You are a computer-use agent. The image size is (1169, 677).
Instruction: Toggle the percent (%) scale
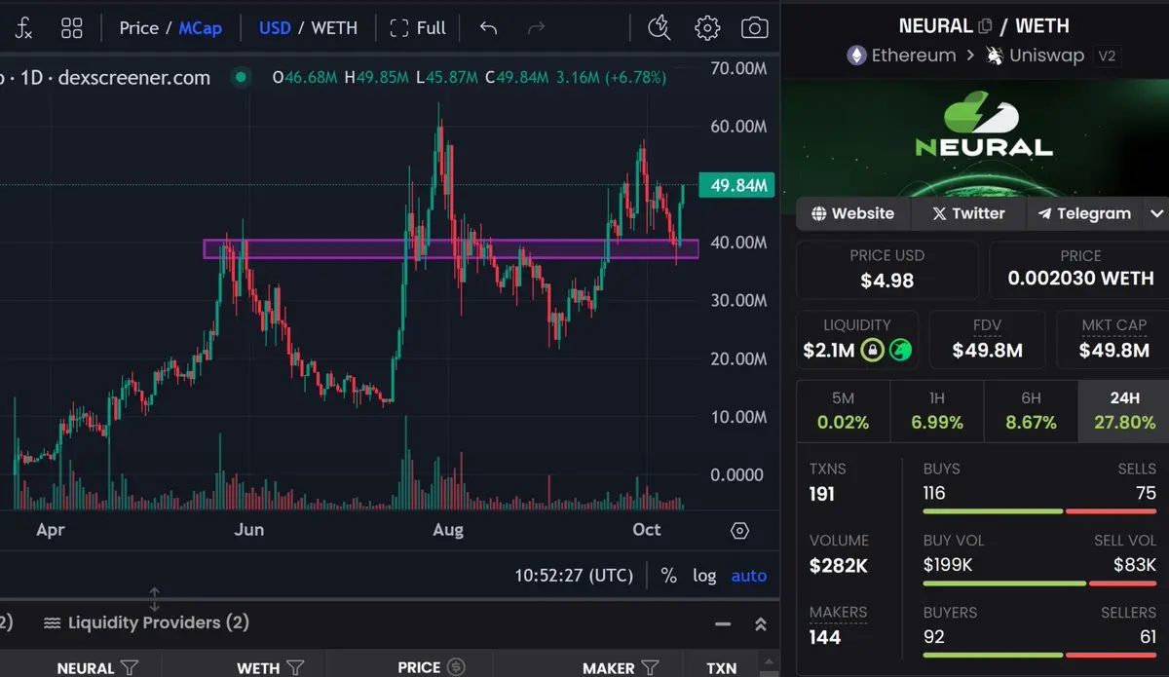pyautogui.click(x=668, y=576)
